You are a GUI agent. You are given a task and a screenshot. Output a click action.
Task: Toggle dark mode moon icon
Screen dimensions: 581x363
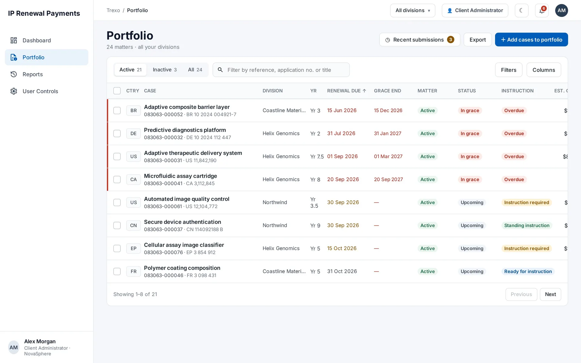coord(521,10)
